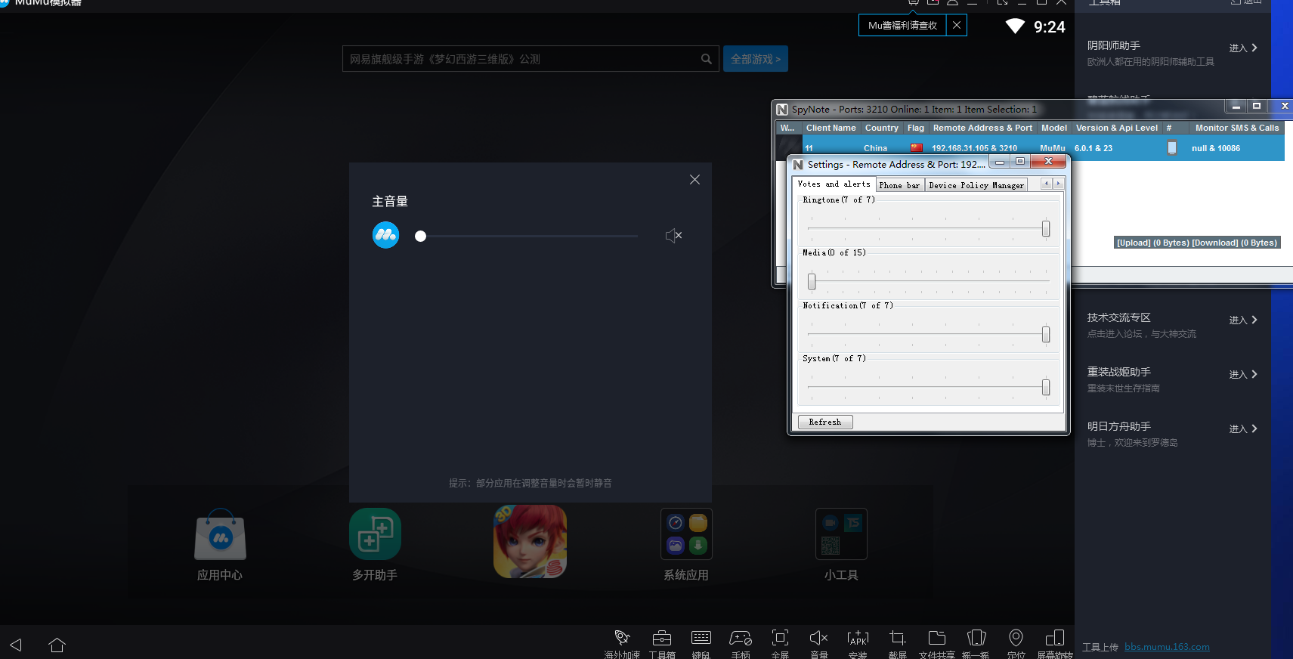Tap the Android home button
Screen dimensions: 1293x659
click(57, 645)
